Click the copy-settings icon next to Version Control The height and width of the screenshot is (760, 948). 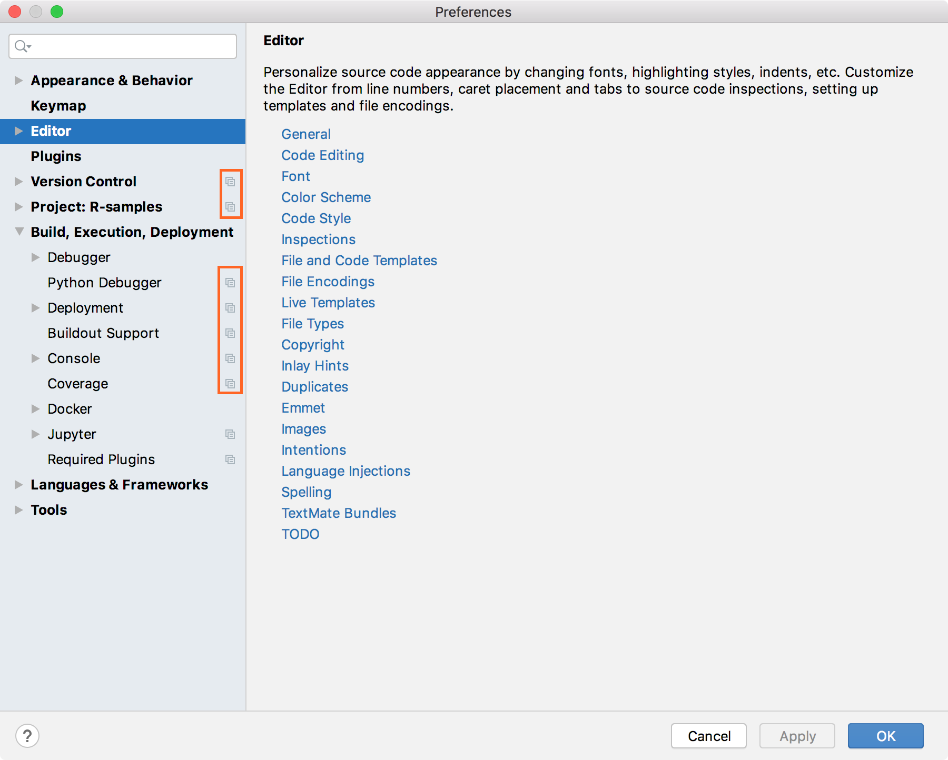[x=230, y=181]
